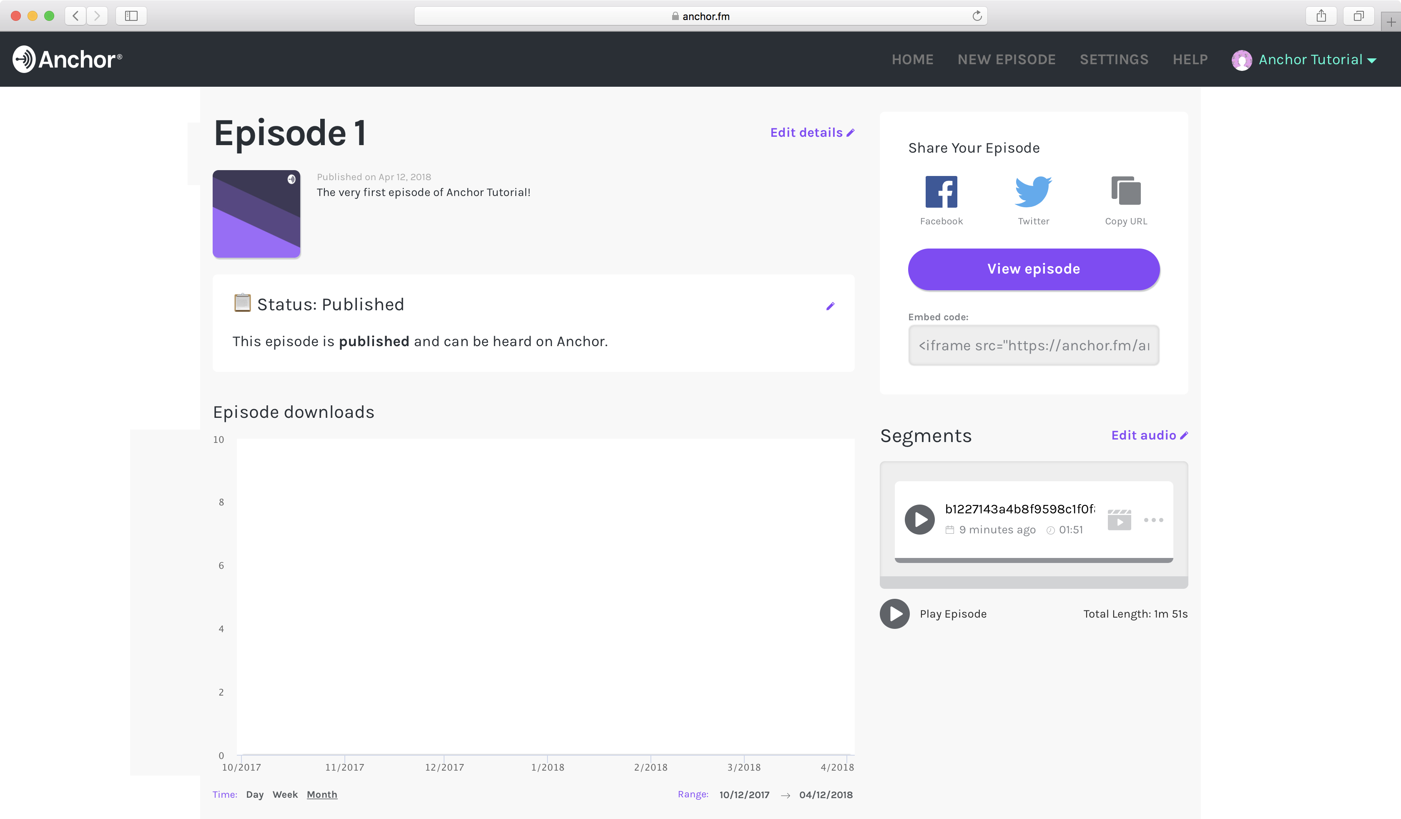
Task: Open NEW EPISODE in navigation
Action: point(1006,60)
